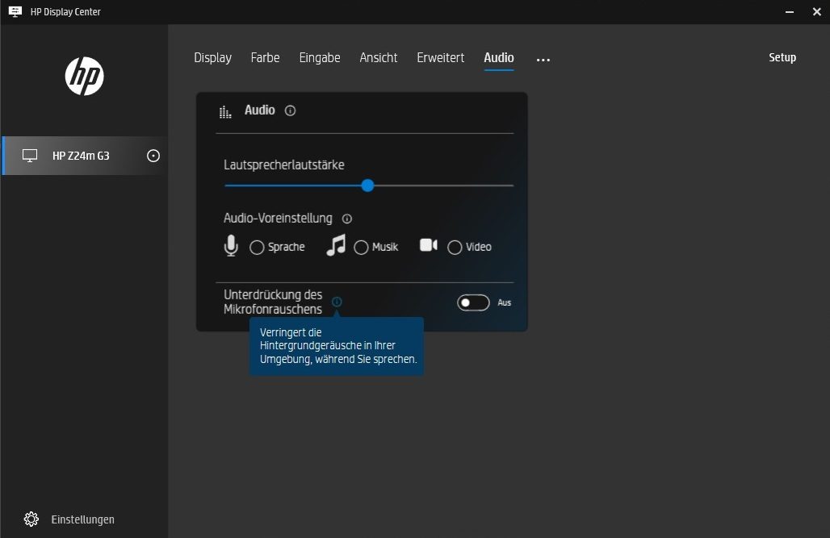Select the Musik radio button
The height and width of the screenshot is (538, 830).
tap(361, 248)
